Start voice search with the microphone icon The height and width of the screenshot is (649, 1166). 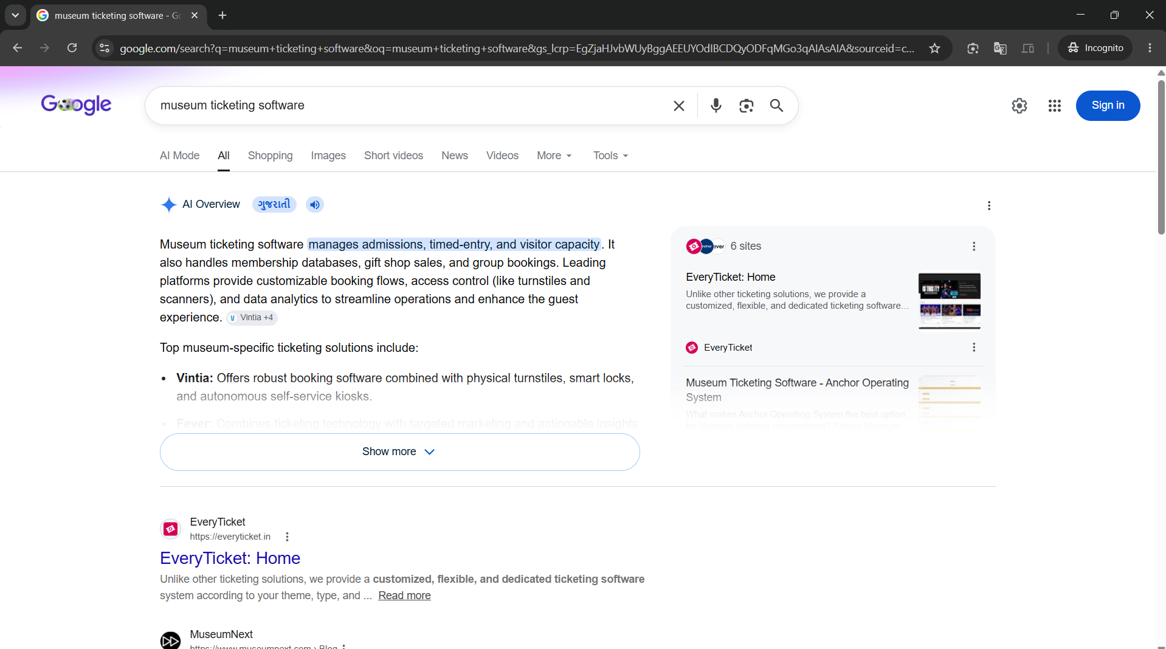716,106
